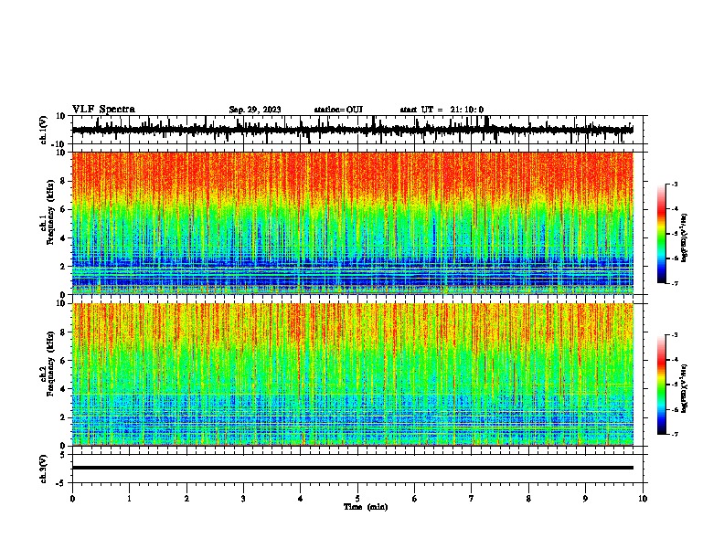
Task: Click inside the ch.2 frequency spectrogram
Action: 352,374
